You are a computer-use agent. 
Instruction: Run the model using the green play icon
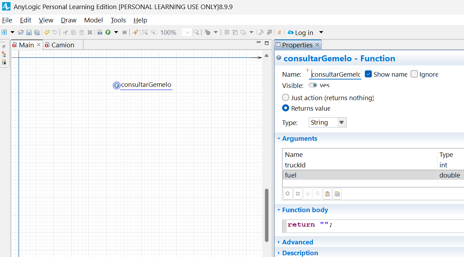click(x=108, y=32)
